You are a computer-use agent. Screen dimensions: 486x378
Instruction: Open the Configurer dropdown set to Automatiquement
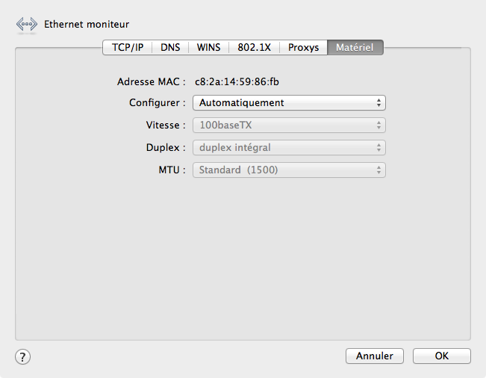tap(289, 103)
